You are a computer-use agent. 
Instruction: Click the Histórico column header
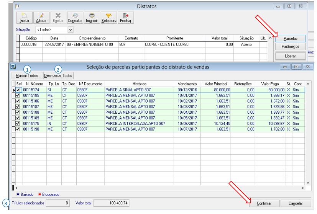point(139,84)
